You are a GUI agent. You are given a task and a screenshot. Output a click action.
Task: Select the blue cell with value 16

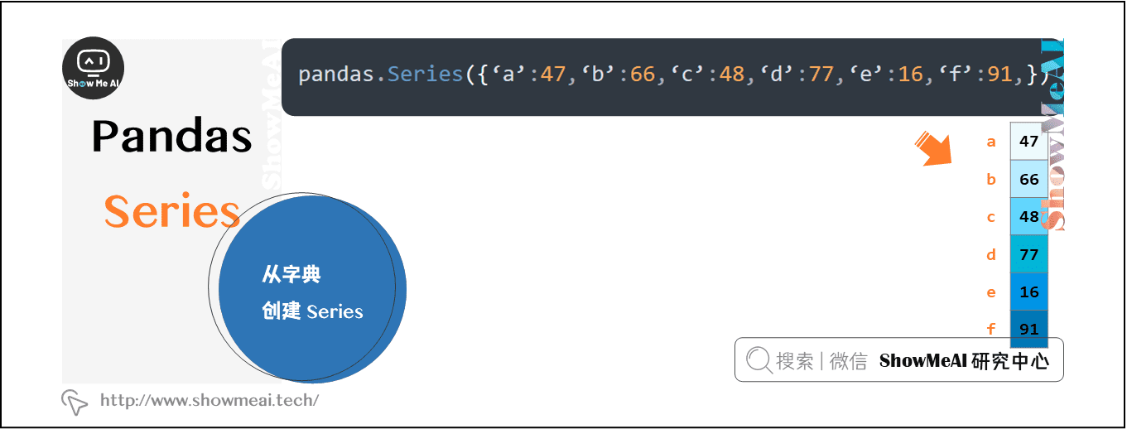tap(1028, 292)
